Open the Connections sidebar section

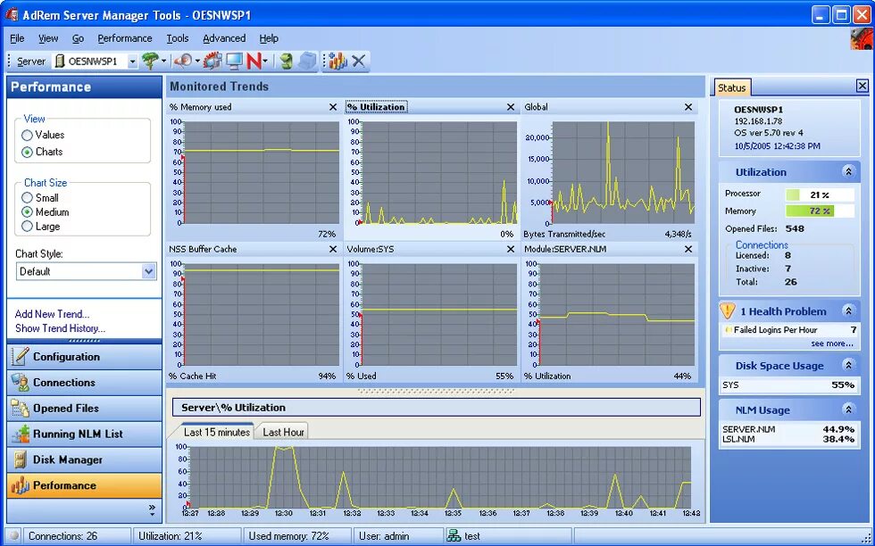(x=84, y=383)
